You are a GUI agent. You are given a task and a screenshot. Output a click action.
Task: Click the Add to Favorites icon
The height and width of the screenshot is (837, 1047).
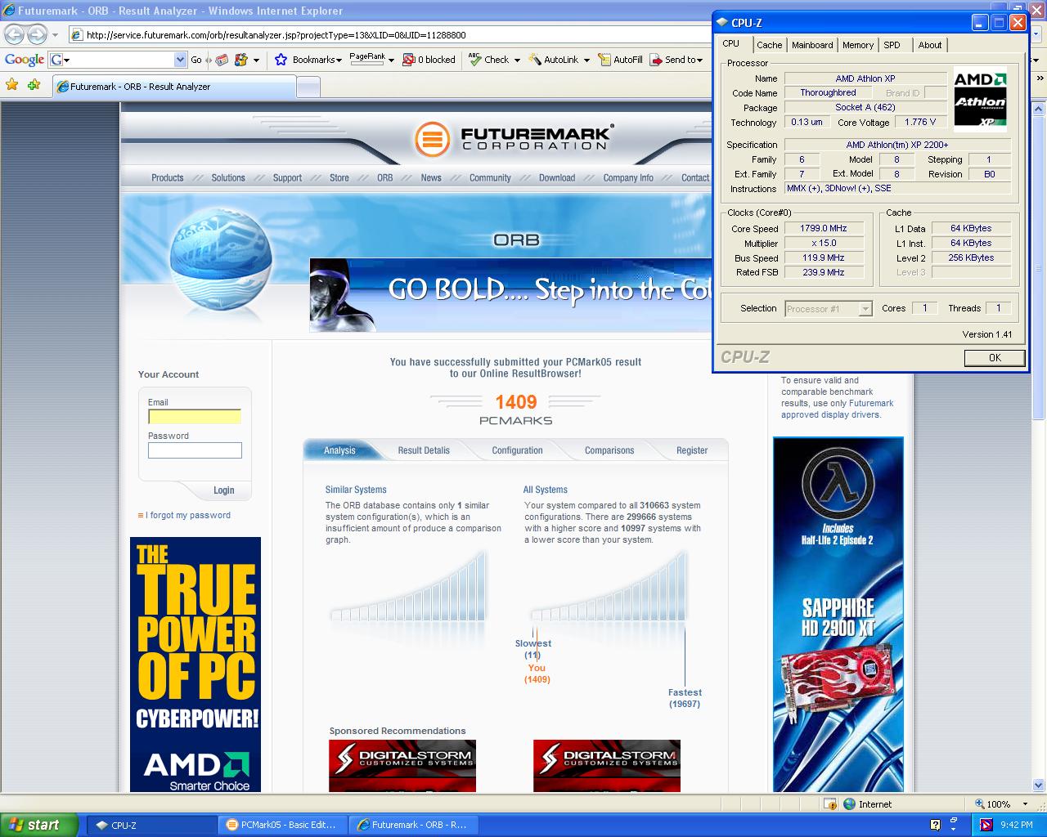coord(34,85)
